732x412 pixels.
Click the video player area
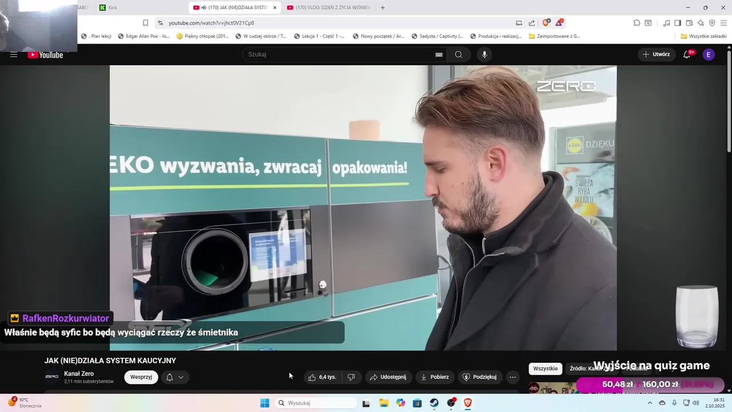(363, 208)
